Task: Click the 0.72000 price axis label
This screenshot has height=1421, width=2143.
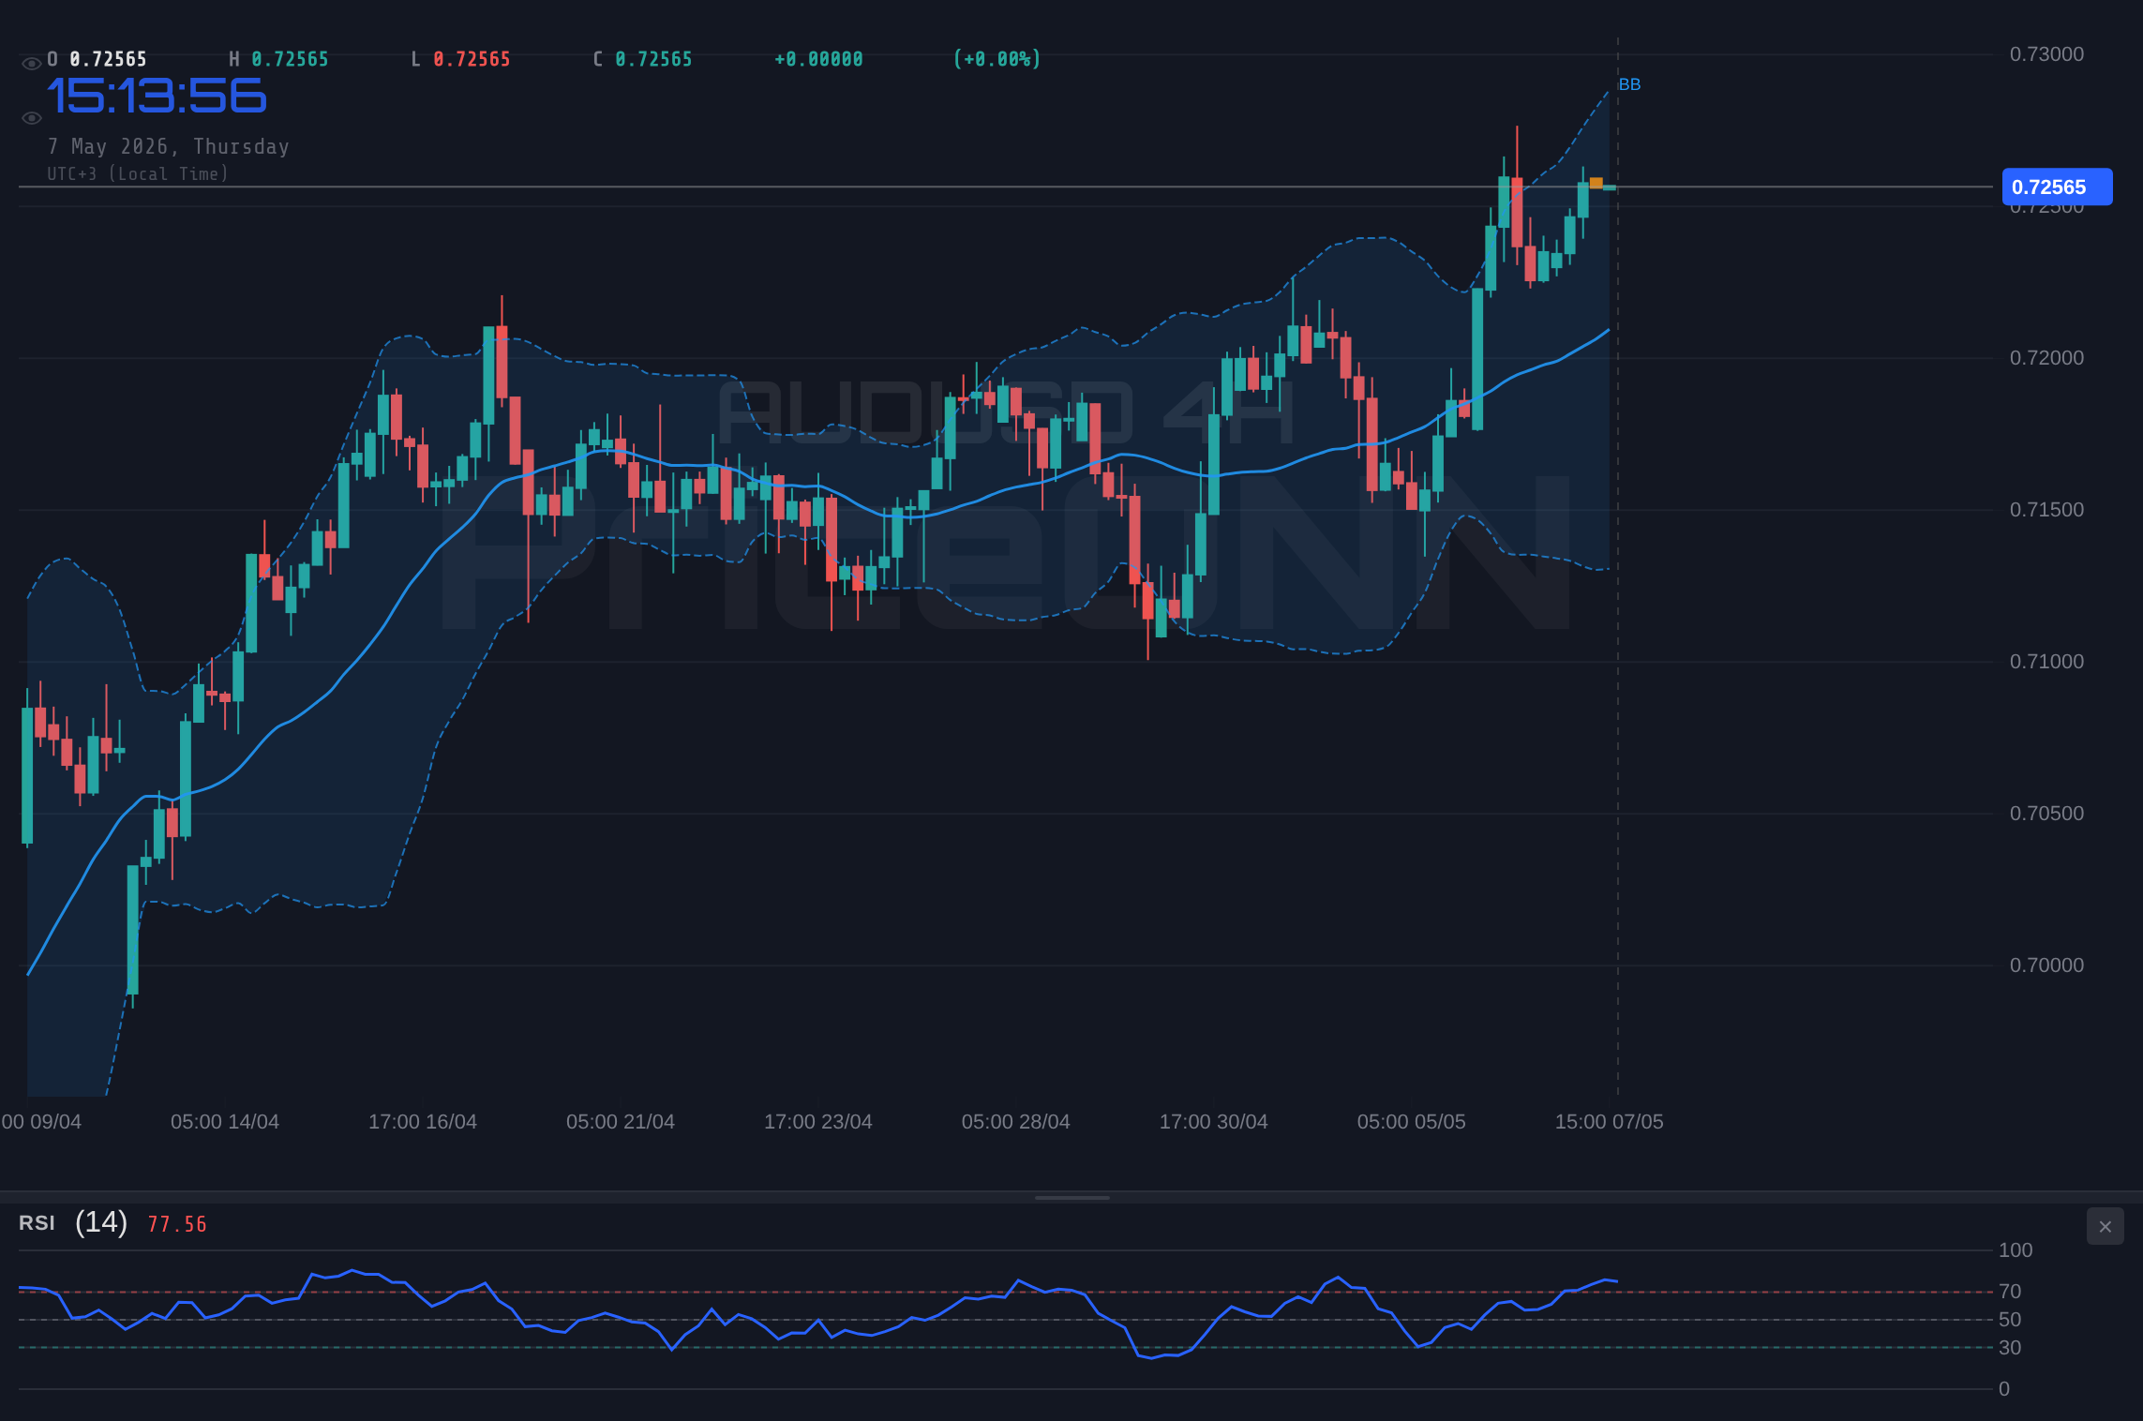Action: pyautogui.click(x=2046, y=358)
